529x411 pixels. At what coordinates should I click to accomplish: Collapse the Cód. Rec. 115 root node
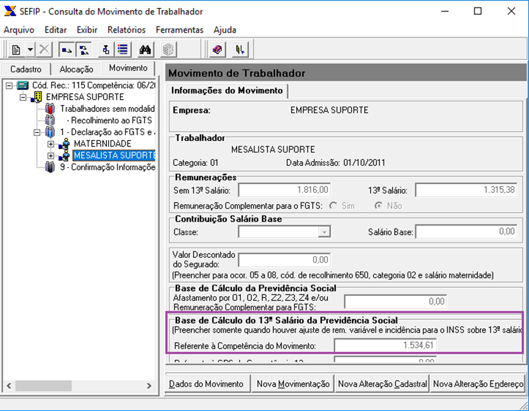point(9,86)
